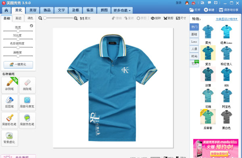The width and height of the screenshot is (242, 158).
Task: Apply the 粉红佳人 effect thumbnail
Action: coord(226,53)
